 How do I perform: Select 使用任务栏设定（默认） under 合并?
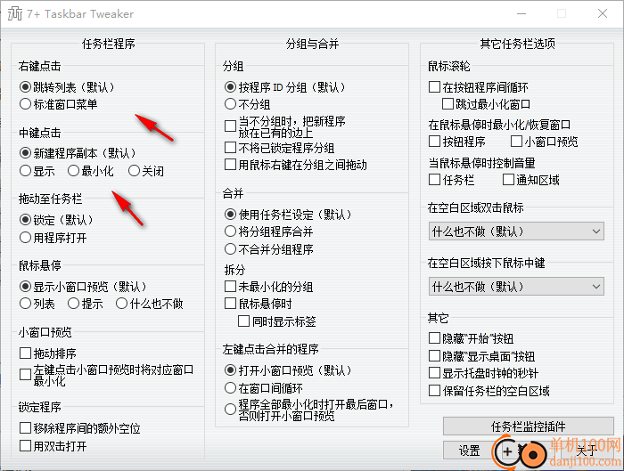click(x=230, y=215)
